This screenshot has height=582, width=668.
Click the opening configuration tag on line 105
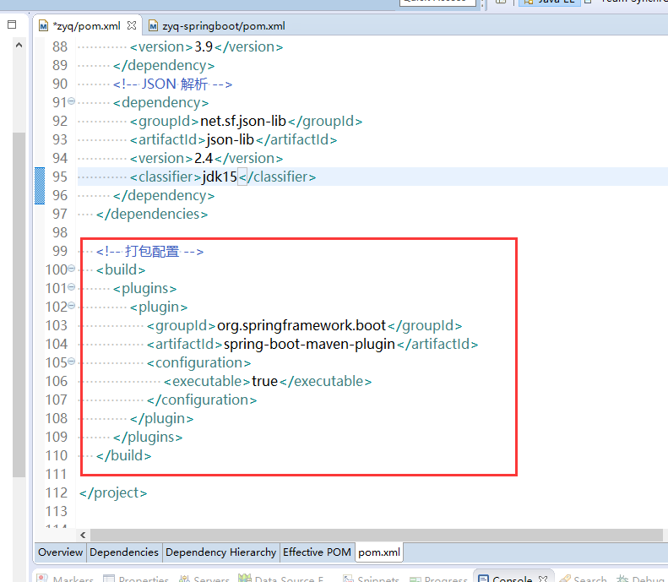[x=199, y=362]
